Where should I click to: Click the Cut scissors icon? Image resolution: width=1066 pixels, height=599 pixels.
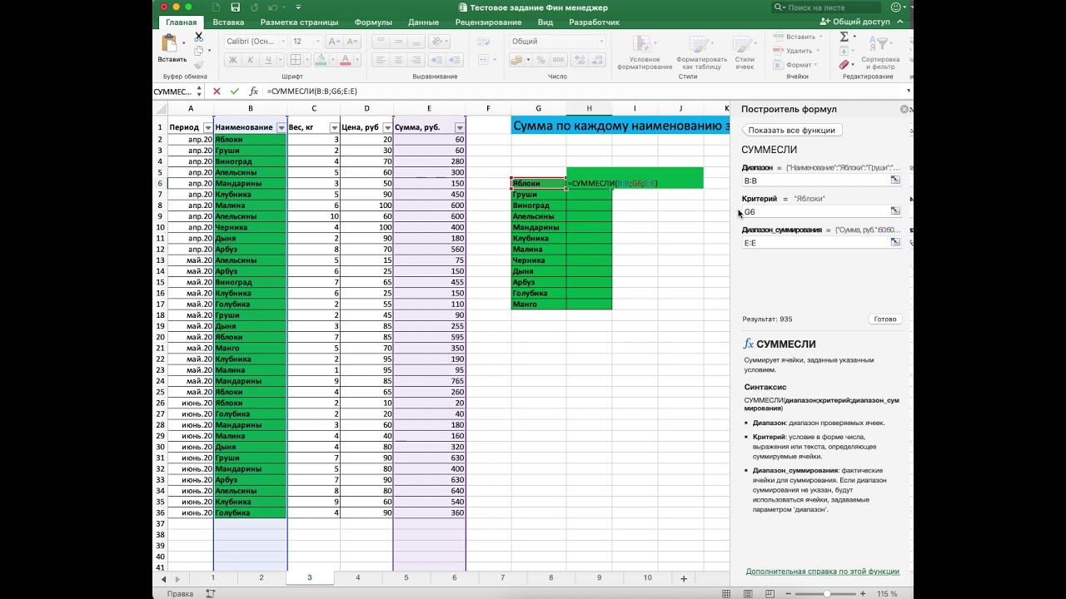click(198, 37)
